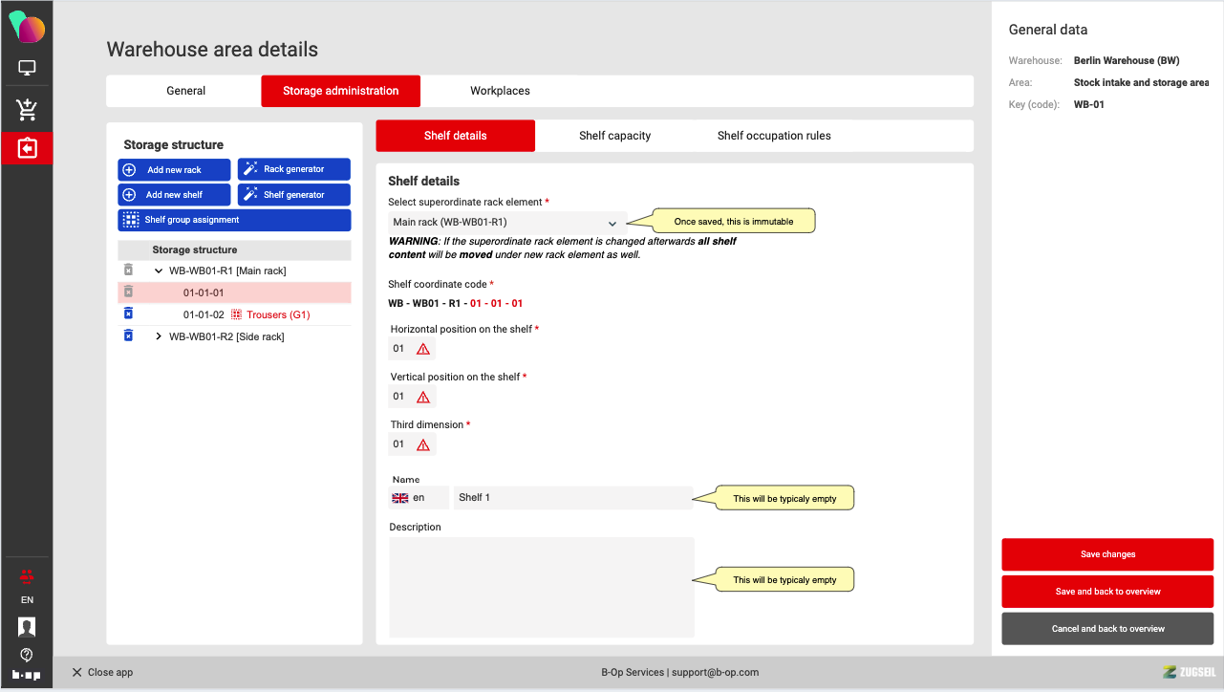Click the red warehouse intake sidebar icon
1224x692 pixels.
(x=27, y=148)
